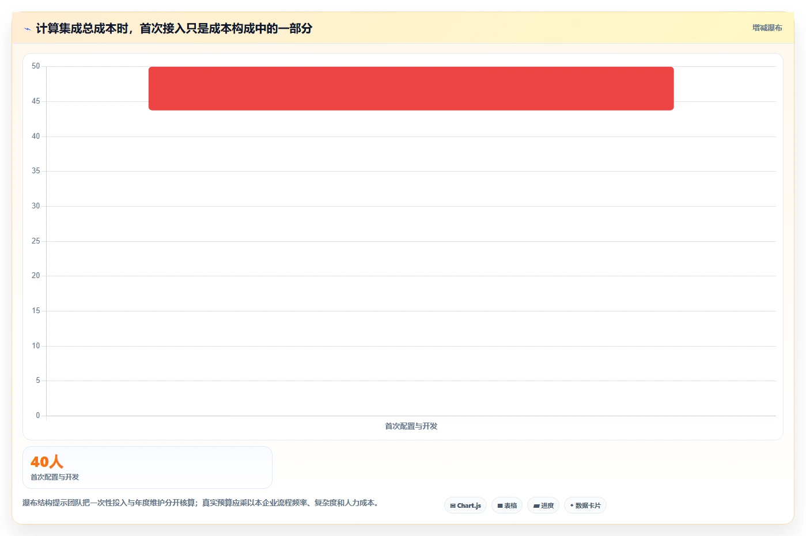Click the title 计算集成总成本时 heading
This screenshot has height=536, width=806.
click(x=174, y=28)
